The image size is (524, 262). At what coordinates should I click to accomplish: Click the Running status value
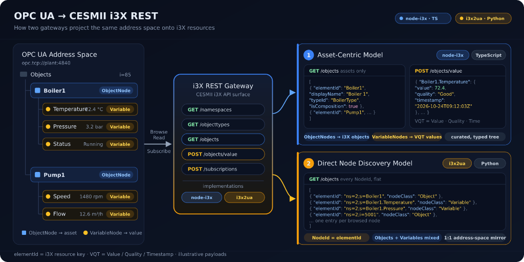[93, 144]
